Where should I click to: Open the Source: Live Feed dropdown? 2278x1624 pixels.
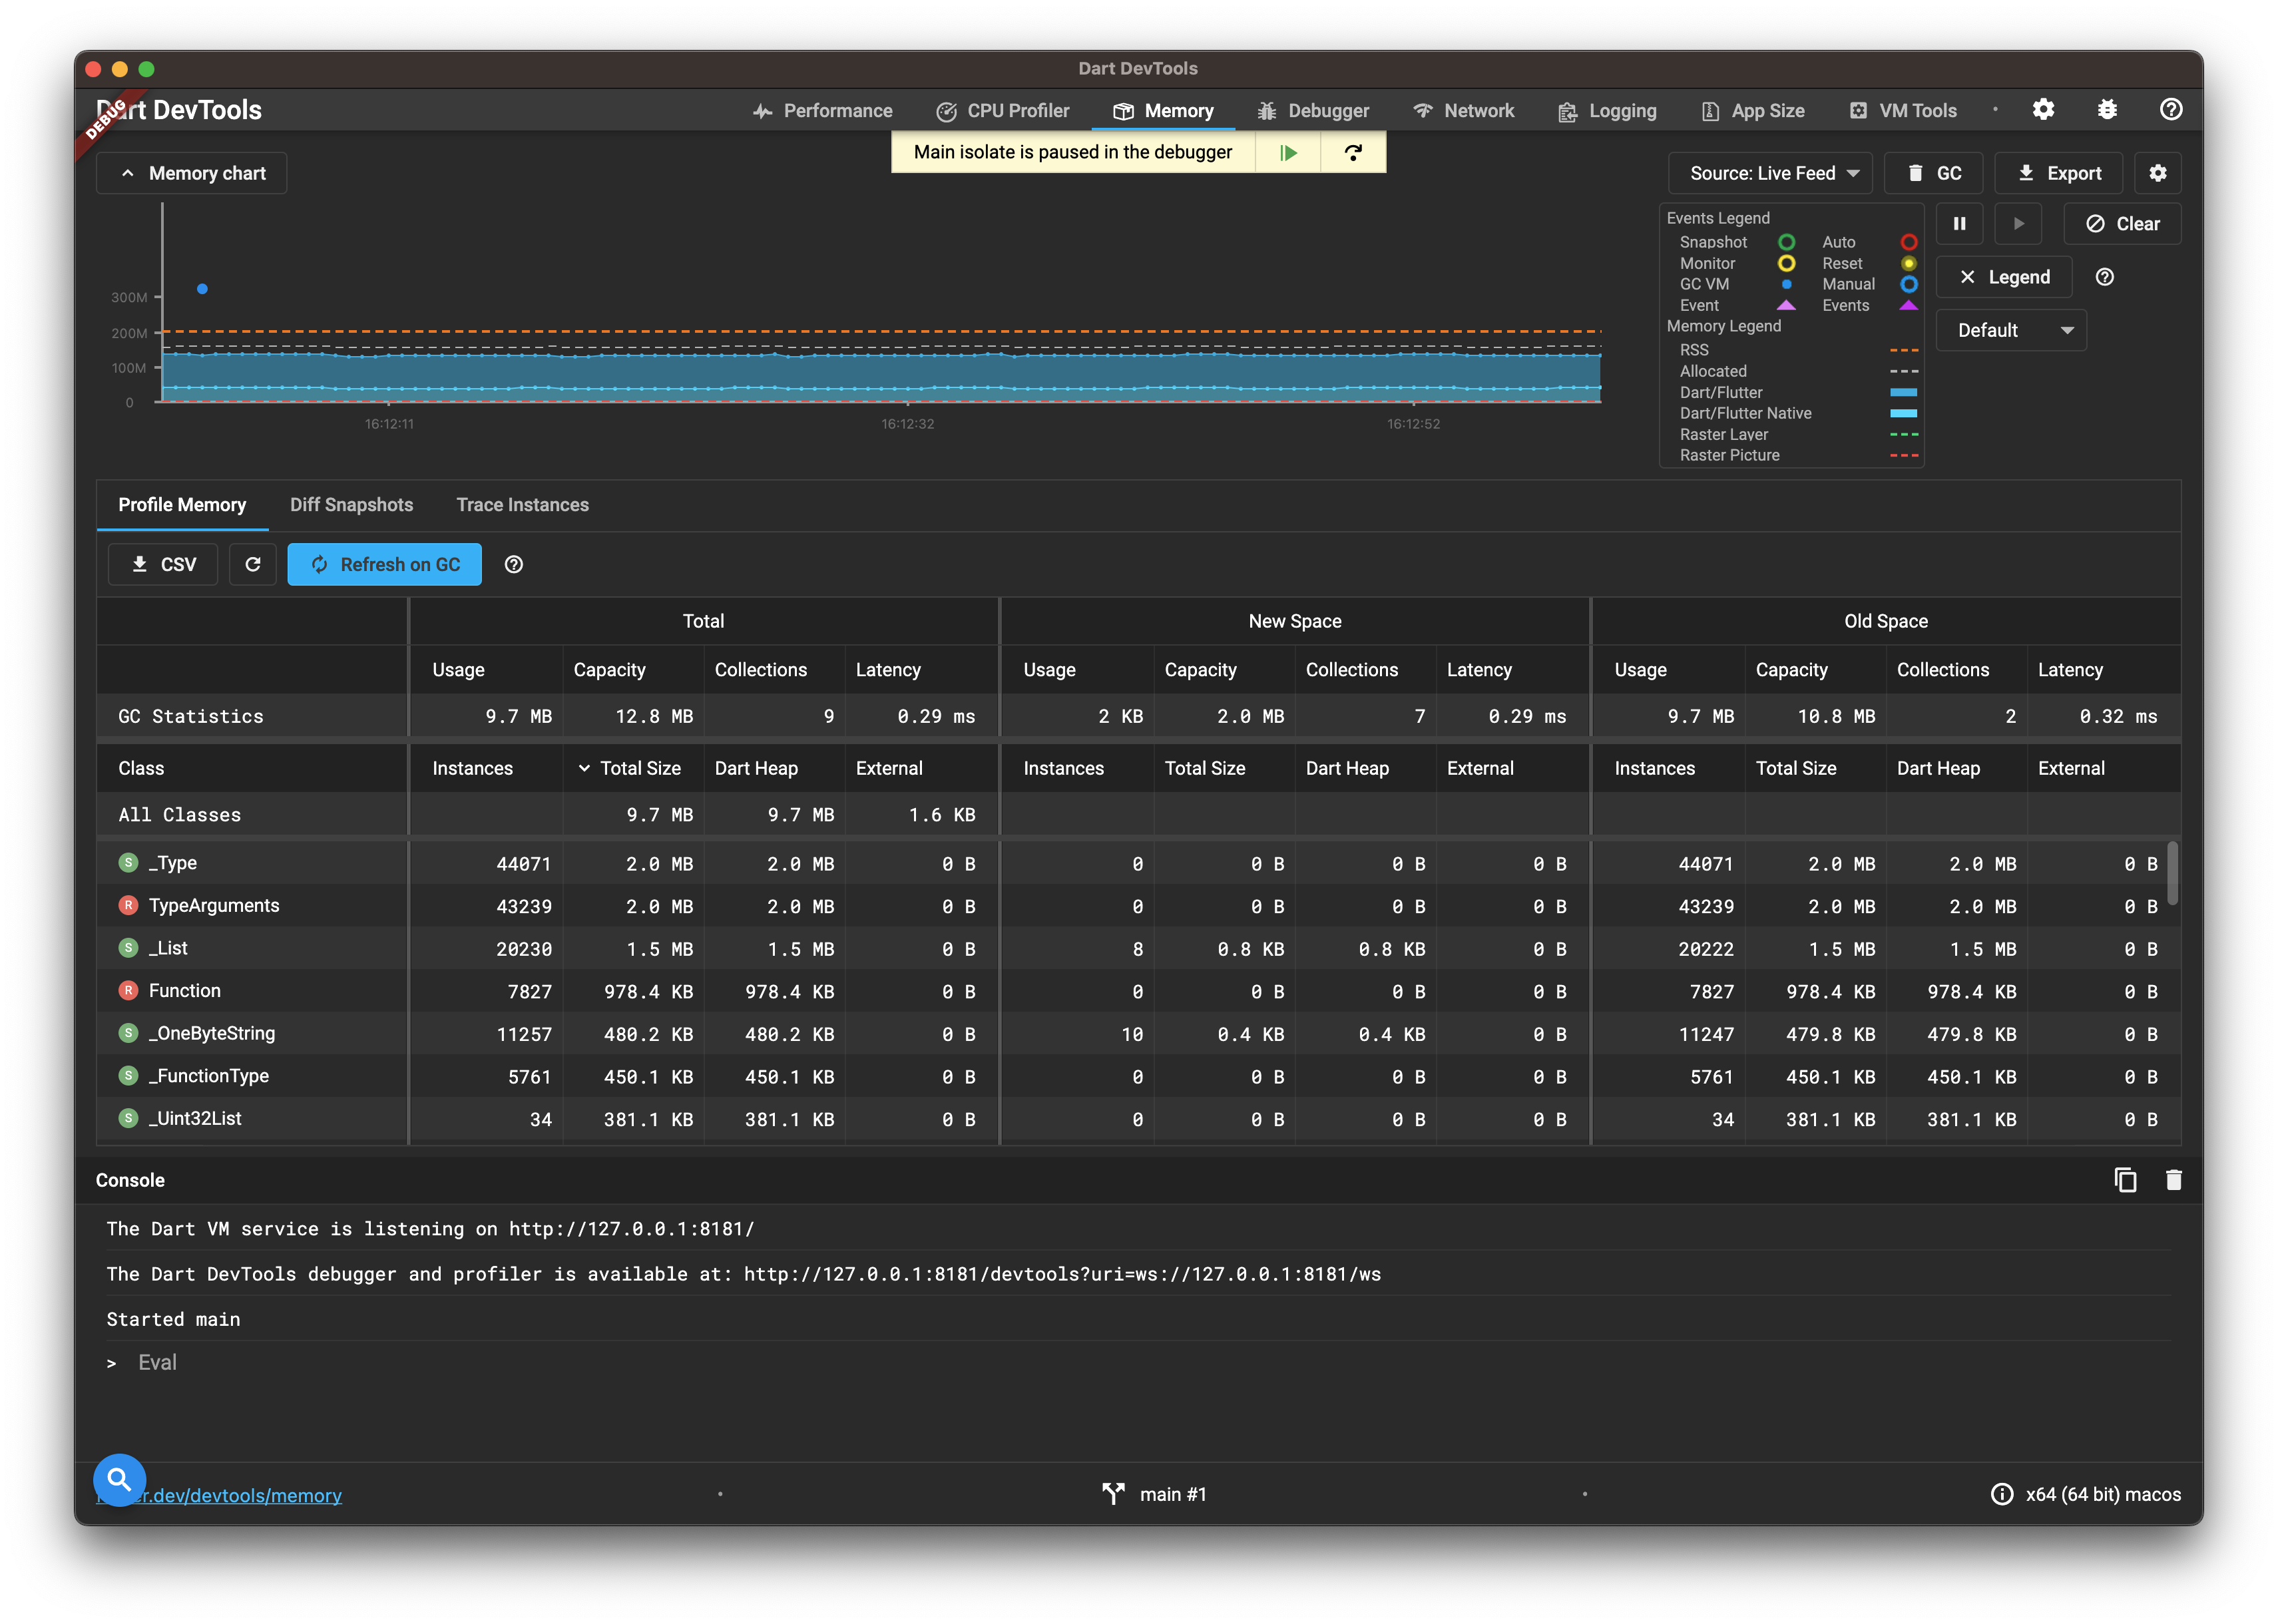point(1770,173)
